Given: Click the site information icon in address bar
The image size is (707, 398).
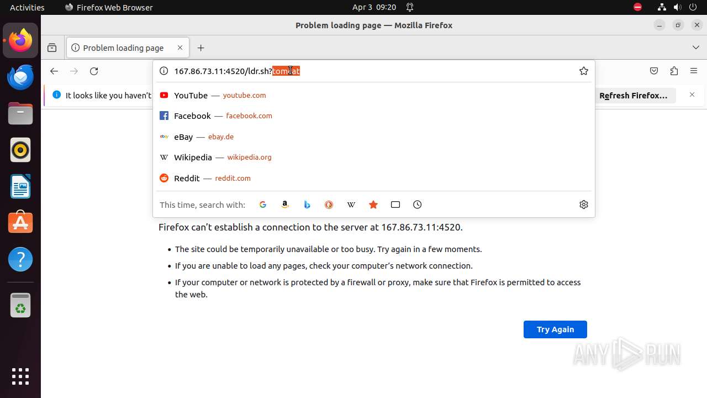Looking at the screenshot, I should (x=163, y=71).
